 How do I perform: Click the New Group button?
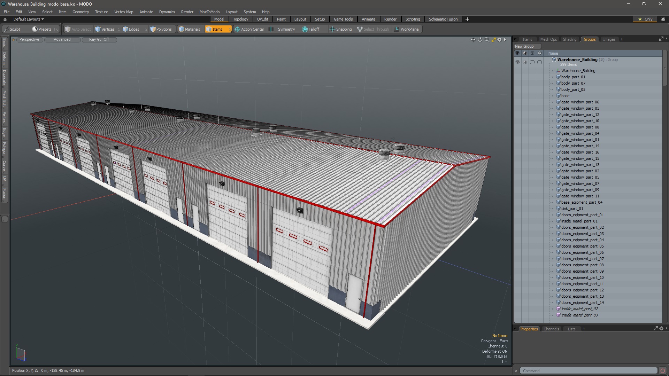click(x=528, y=46)
